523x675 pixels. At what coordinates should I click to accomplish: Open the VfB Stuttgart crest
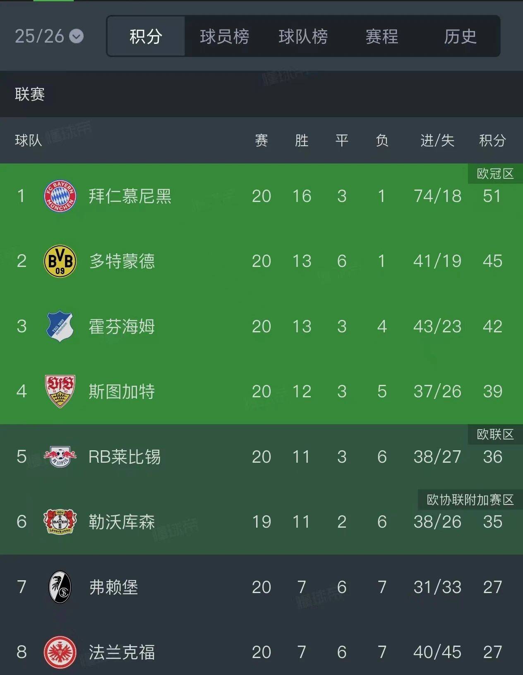60,392
